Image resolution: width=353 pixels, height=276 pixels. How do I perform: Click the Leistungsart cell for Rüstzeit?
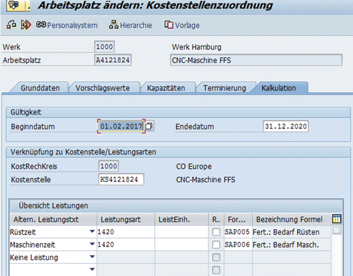pos(125,232)
